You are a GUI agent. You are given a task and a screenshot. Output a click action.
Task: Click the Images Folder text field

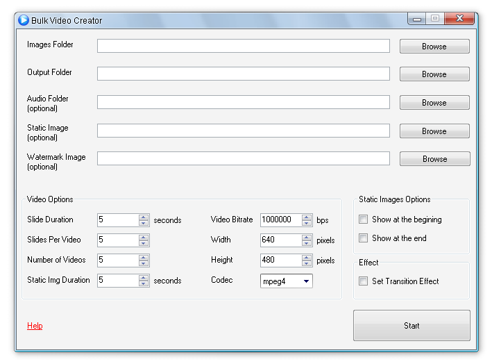[243, 46]
